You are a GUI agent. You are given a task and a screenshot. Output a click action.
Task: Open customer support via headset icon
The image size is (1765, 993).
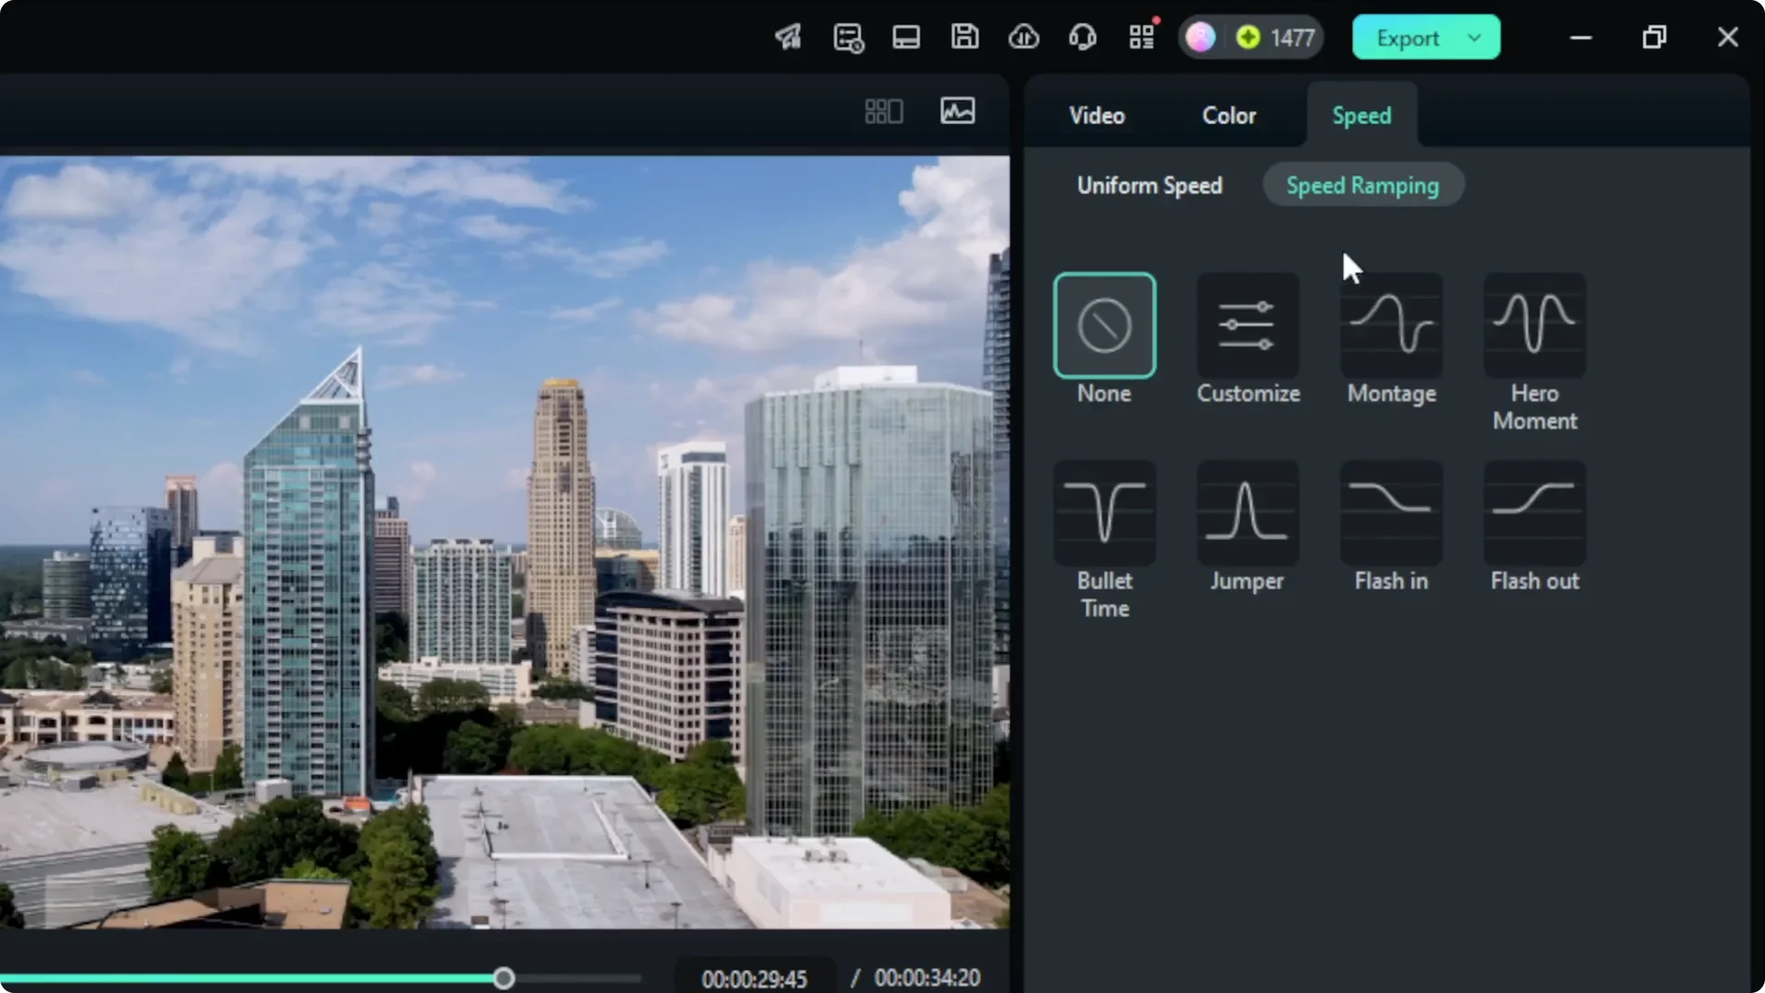pos(1083,37)
